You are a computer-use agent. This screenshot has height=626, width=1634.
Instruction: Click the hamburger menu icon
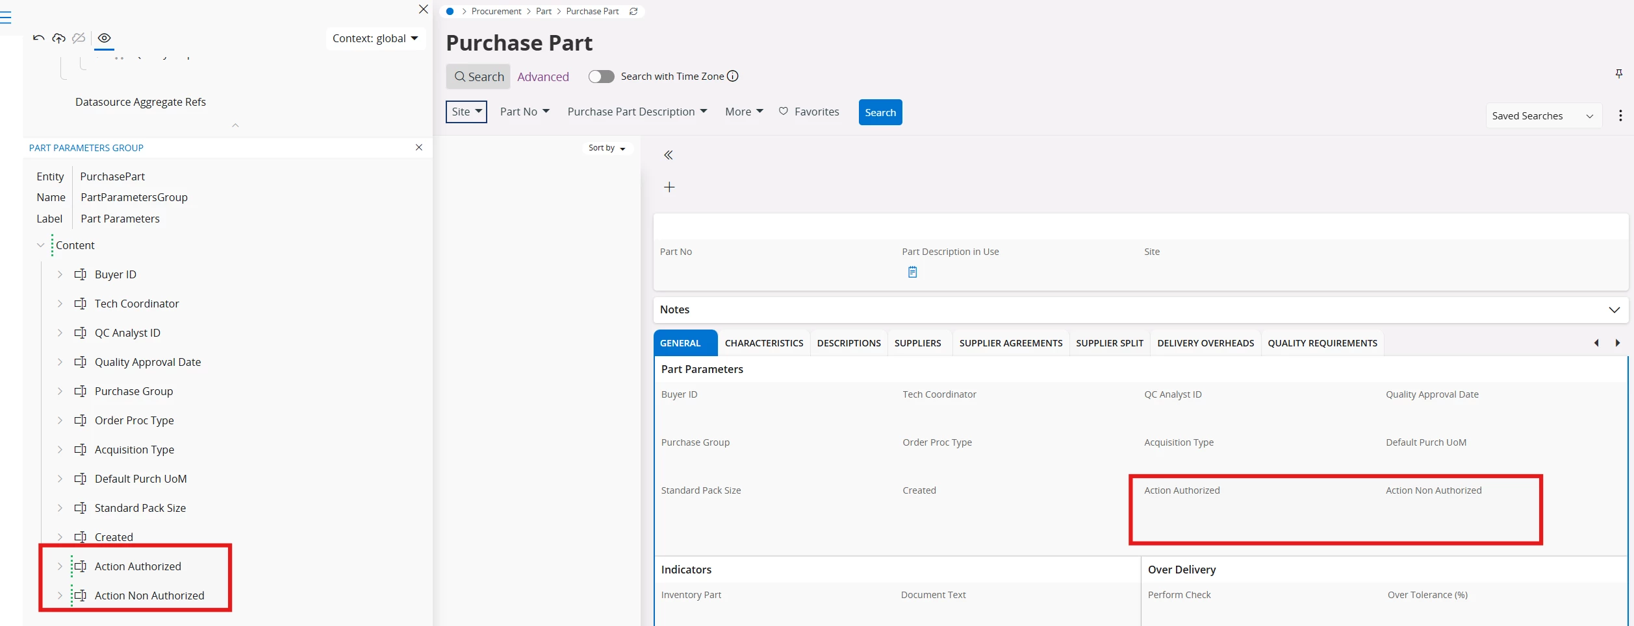(6, 18)
